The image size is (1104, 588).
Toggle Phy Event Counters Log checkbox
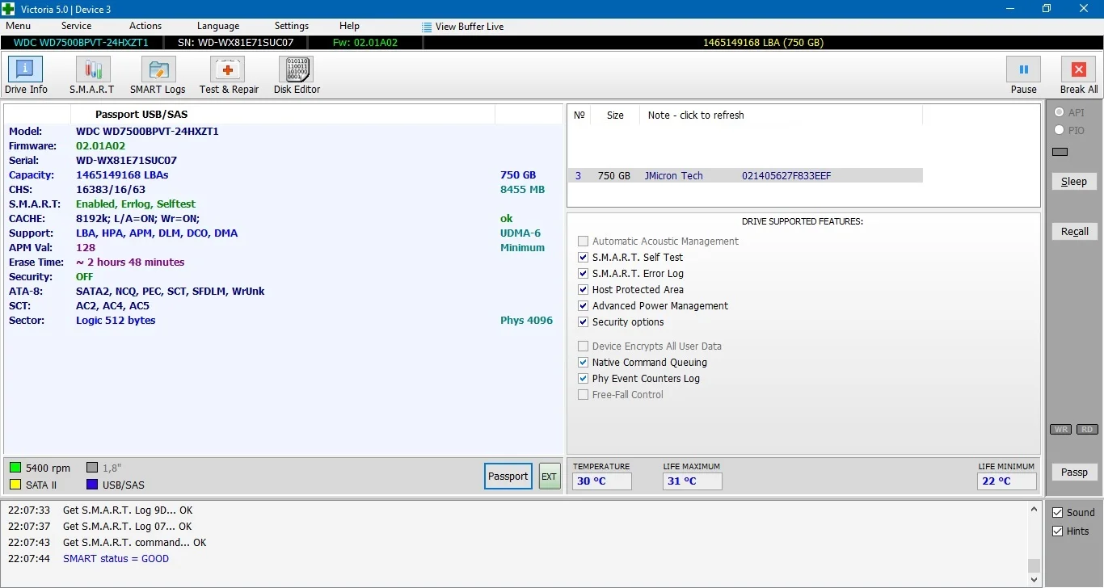pyautogui.click(x=584, y=379)
